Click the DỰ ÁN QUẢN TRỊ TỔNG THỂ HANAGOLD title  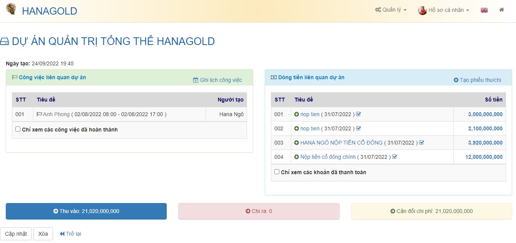[113, 42]
